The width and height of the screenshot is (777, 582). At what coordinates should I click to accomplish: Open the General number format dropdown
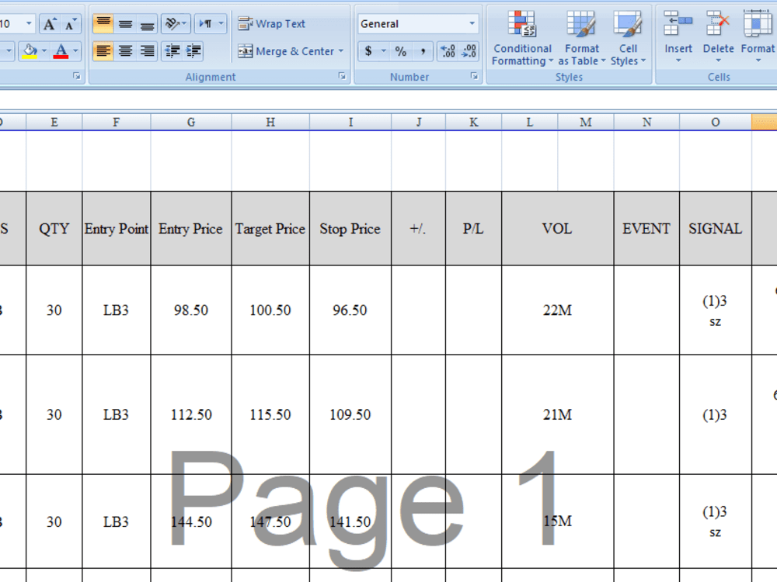click(472, 23)
